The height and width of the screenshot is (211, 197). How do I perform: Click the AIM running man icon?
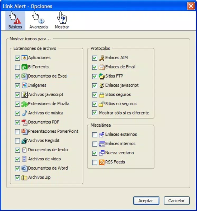102,58
